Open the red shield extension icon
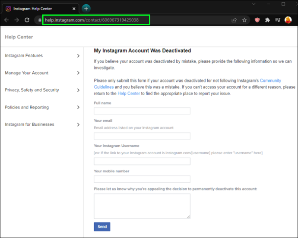298x238 pixels. pyautogui.click(x=257, y=20)
